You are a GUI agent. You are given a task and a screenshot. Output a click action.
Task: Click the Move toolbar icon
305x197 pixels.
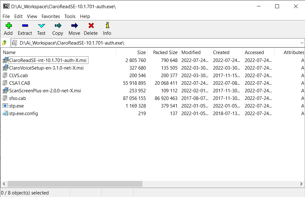pyautogui.click(x=74, y=29)
